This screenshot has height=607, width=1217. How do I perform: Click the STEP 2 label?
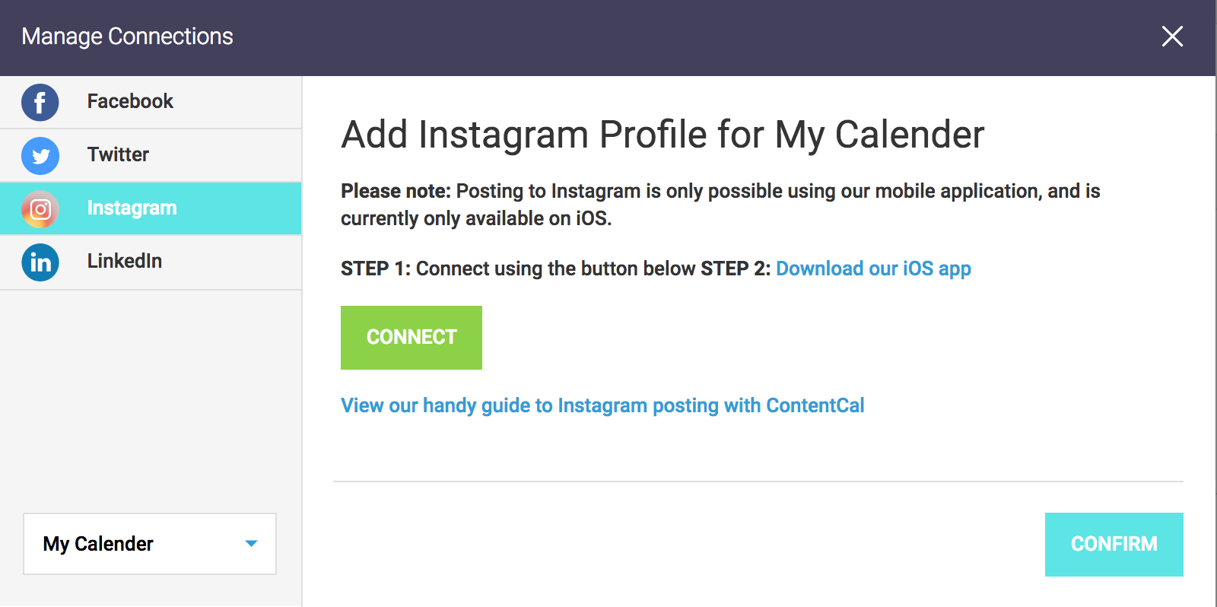pos(736,269)
